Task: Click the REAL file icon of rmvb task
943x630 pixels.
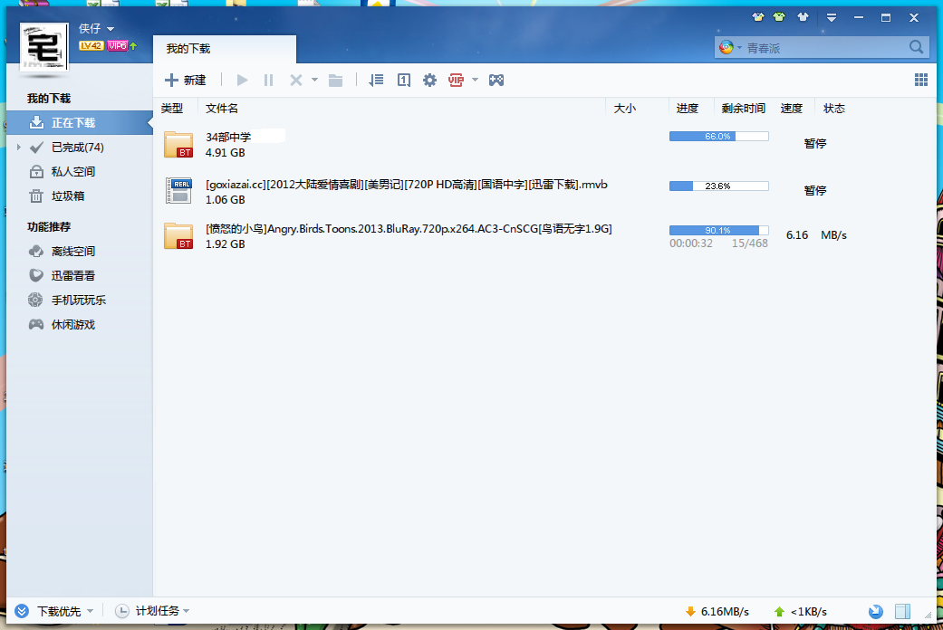Action: [179, 191]
